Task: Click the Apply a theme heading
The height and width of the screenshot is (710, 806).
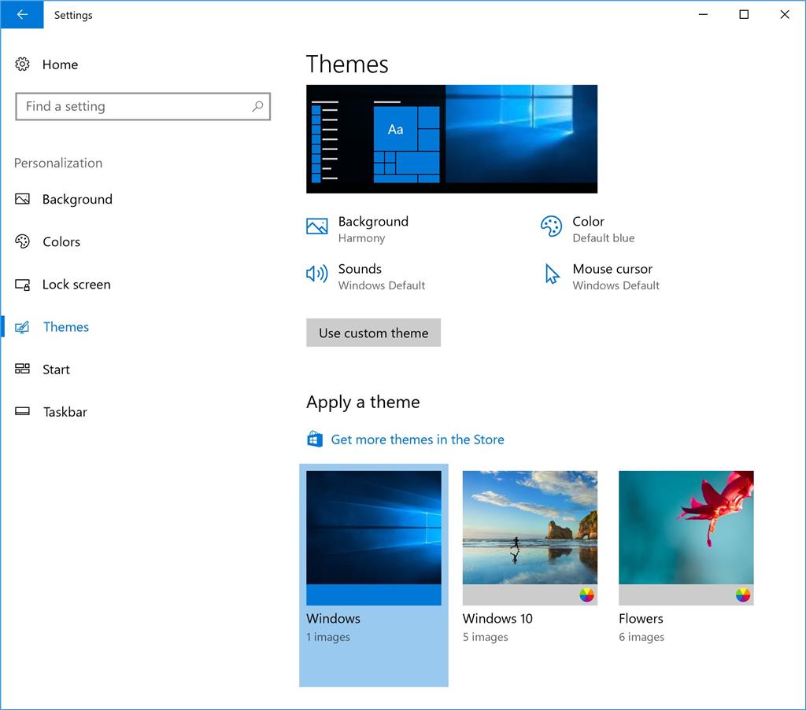Action: click(363, 402)
